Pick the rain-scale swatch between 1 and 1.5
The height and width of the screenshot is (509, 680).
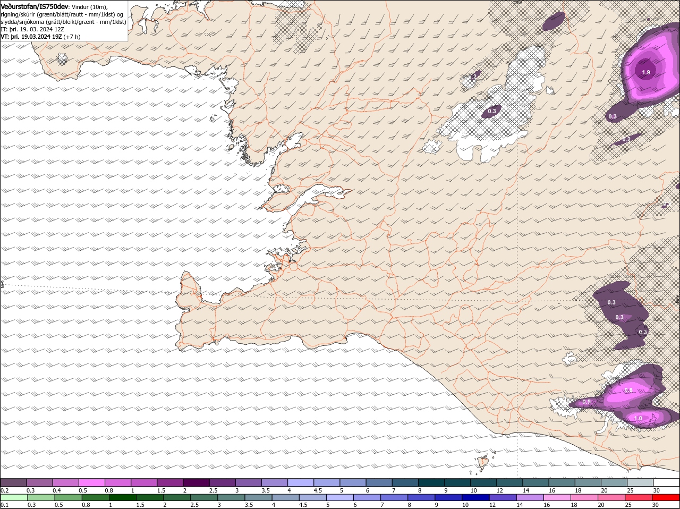pos(123,498)
